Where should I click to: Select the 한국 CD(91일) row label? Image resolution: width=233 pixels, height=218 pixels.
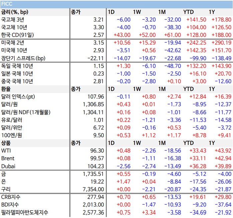point(18,35)
